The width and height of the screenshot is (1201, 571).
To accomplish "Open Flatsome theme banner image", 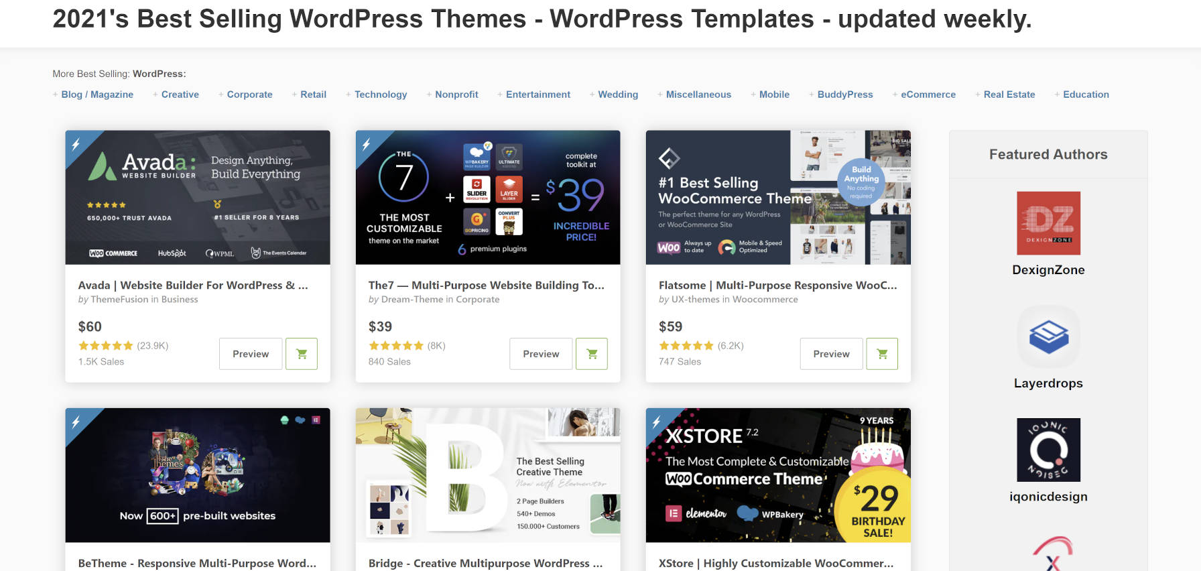I will tap(778, 198).
